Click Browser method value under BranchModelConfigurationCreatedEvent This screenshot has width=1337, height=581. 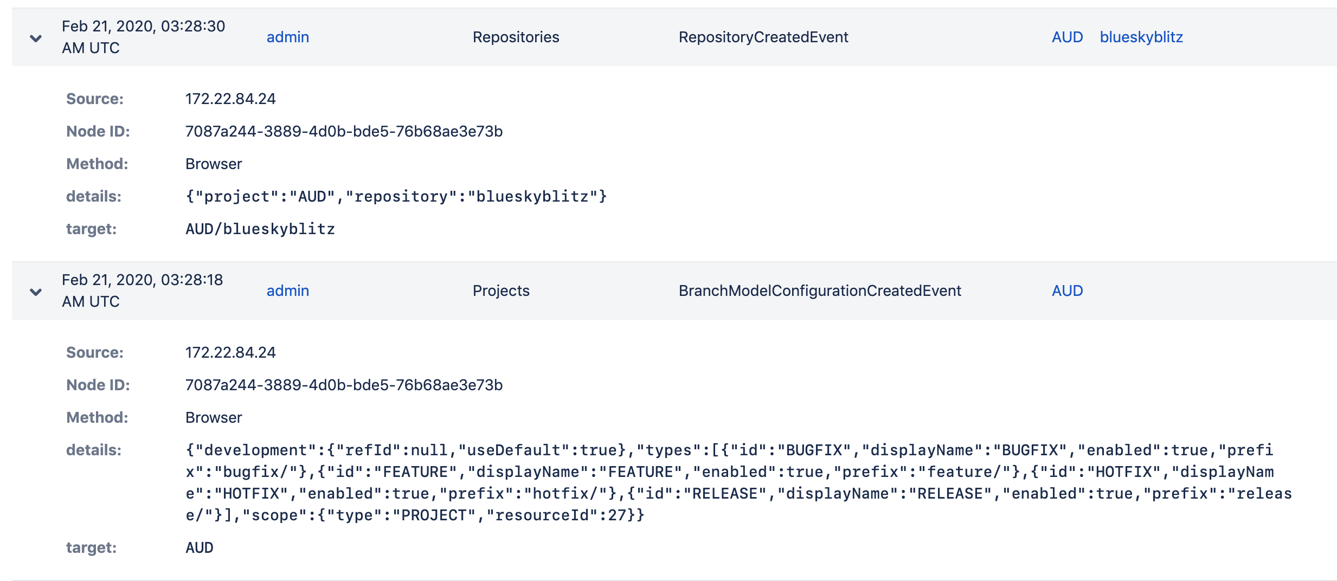click(214, 417)
